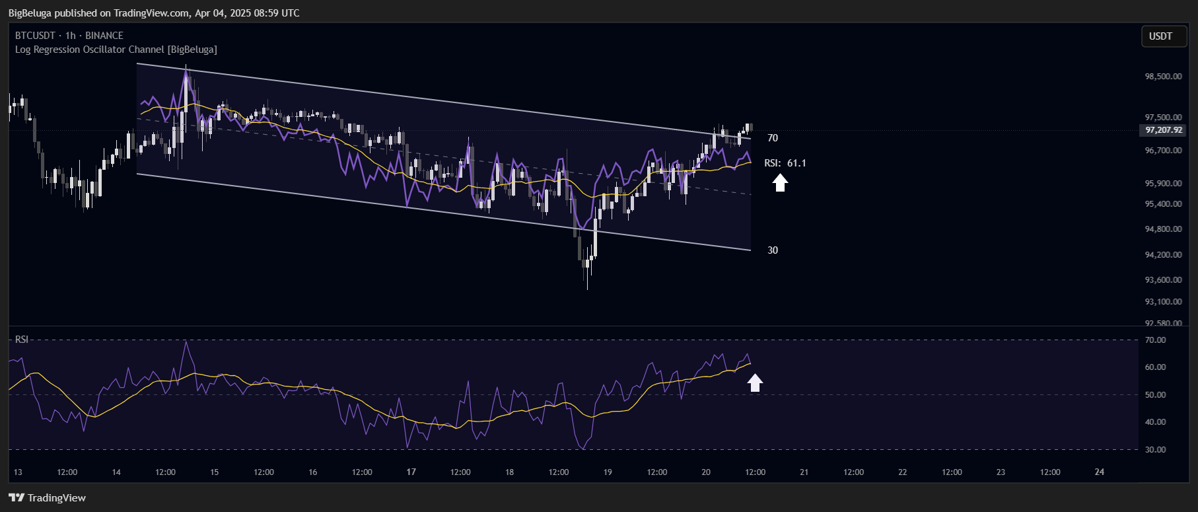Click the RSI pane title label

(x=22, y=340)
